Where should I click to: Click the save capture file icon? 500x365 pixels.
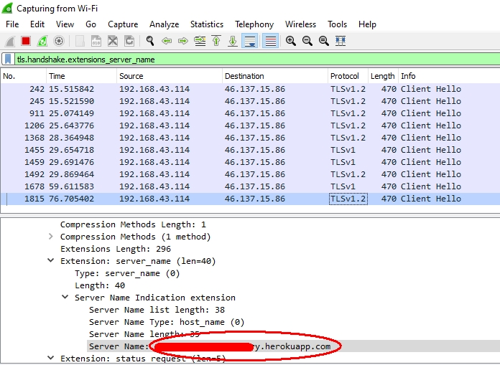click(96, 41)
